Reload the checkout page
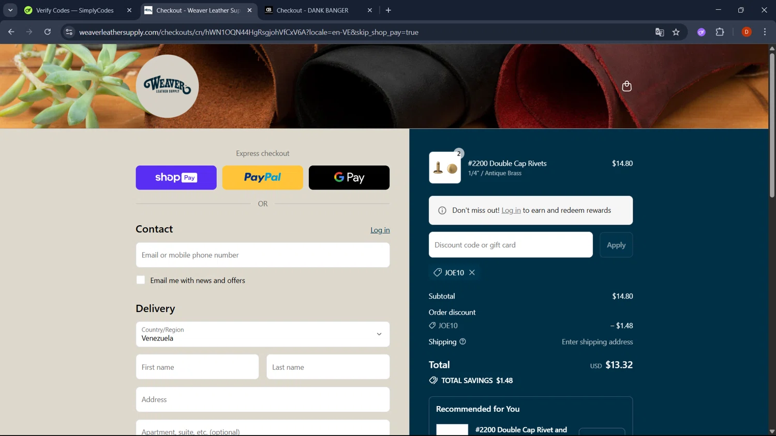The height and width of the screenshot is (436, 776). [x=48, y=32]
